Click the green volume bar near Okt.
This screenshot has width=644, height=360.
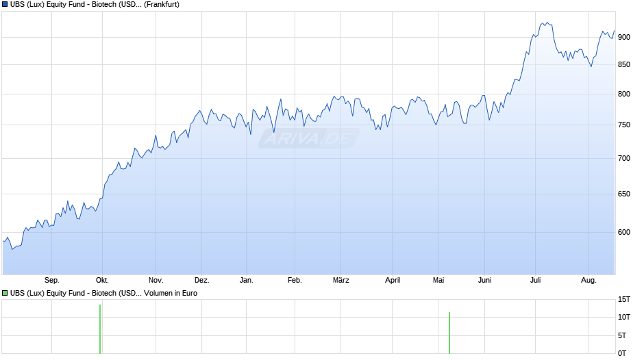(100, 329)
